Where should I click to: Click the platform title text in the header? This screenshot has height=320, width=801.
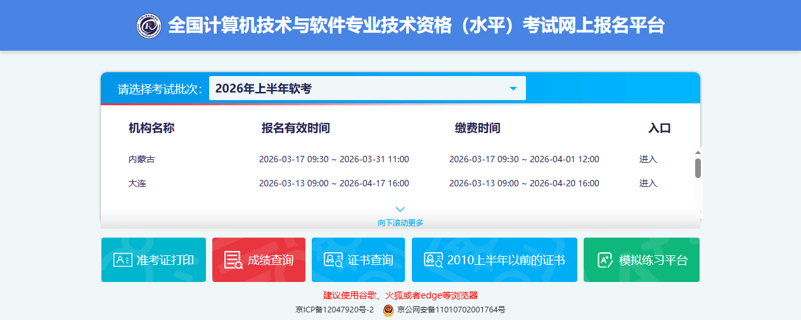click(416, 25)
